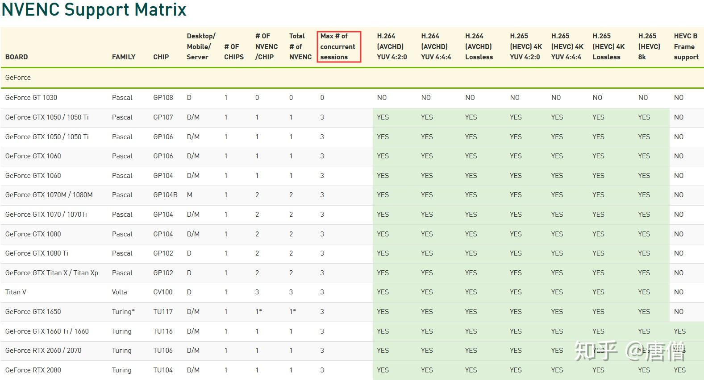Click the GeForce GTX 1070M / 1080M row

[x=352, y=195]
